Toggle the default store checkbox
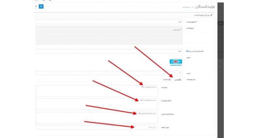Viewport: 258px width, 138px height. pyautogui.click(x=181, y=29)
